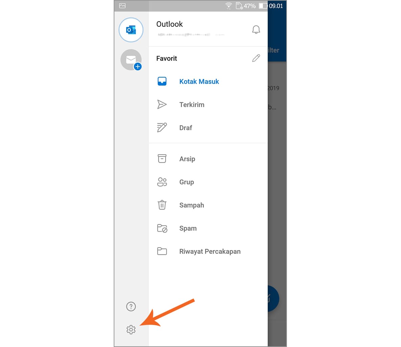
Task: Tap the Wi-Fi status icon
Action: (228, 6)
